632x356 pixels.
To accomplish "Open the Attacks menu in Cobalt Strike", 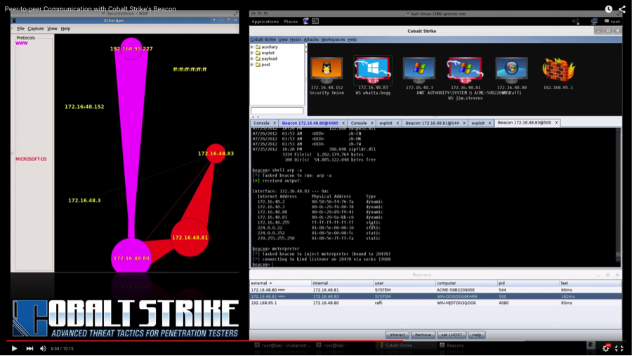I will (311, 39).
